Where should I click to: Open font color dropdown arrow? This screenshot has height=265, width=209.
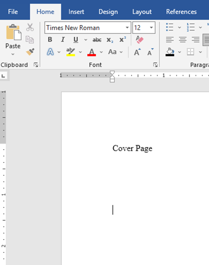pos(101,52)
